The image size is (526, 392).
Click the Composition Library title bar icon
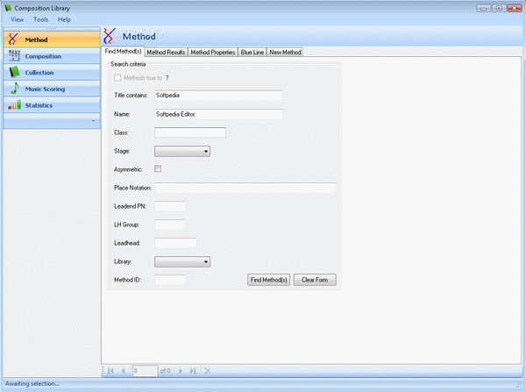(x=8, y=8)
